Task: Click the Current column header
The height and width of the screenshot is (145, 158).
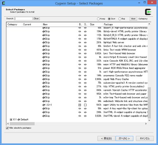Action: pyautogui.click(x=32, y=24)
